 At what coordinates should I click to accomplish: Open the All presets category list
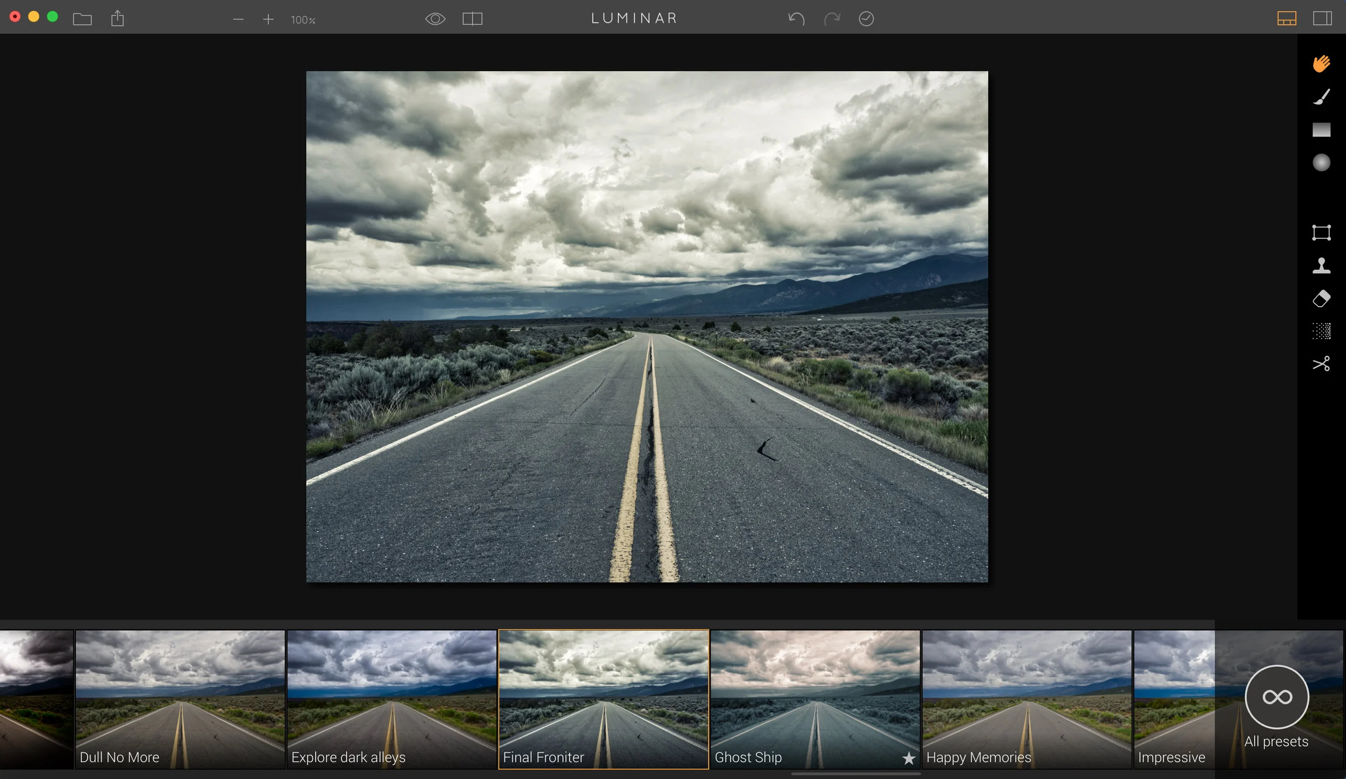[x=1277, y=698]
